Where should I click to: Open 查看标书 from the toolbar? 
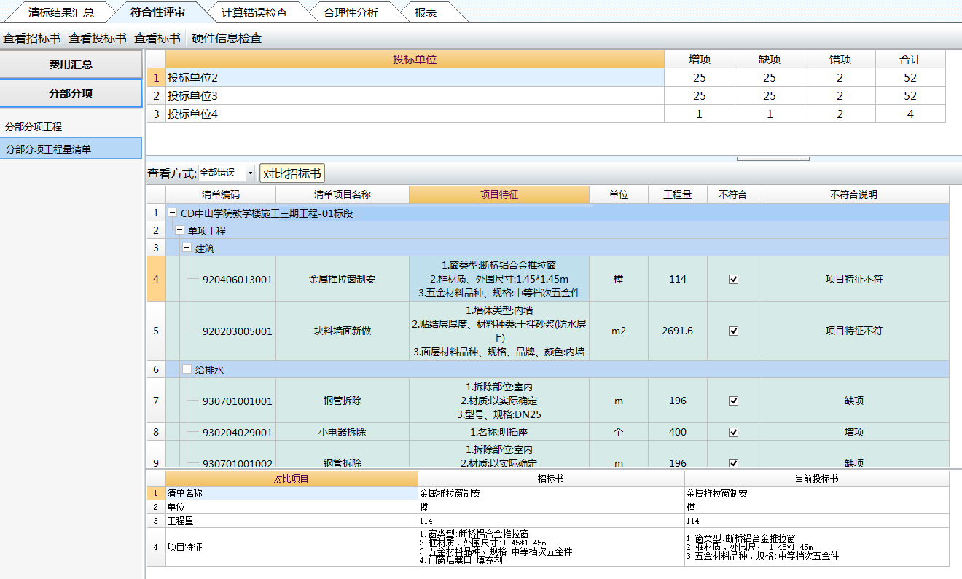(x=157, y=38)
